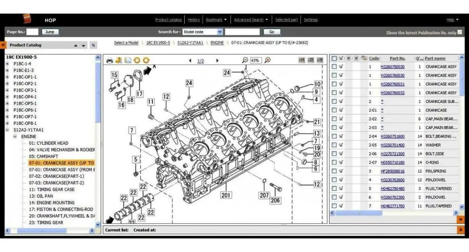Rotate diagram clockwise with second orange arrow

(146, 60)
